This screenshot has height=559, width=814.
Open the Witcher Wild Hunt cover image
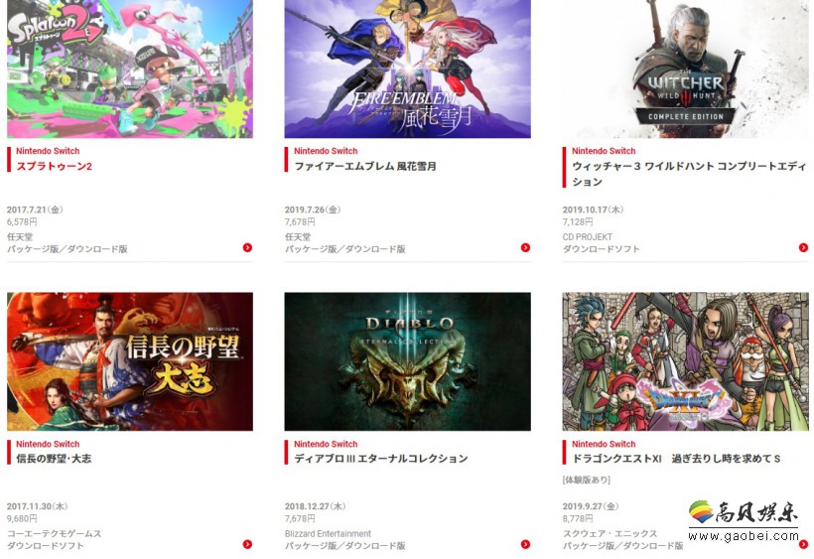(x=685, y=69)
